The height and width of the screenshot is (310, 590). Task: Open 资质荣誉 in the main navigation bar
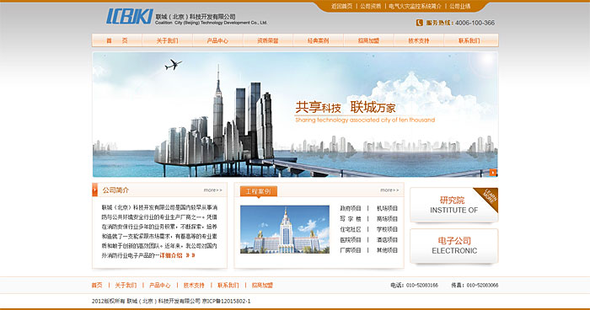point(268,40)
